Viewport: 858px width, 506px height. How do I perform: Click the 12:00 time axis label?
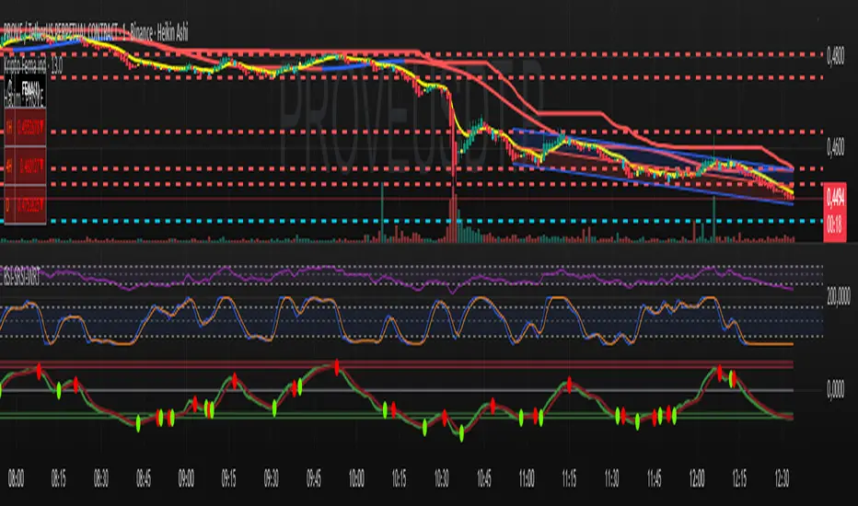697,479
